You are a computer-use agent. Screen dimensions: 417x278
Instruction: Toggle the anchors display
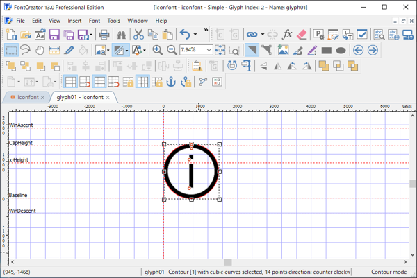[171, 82]
